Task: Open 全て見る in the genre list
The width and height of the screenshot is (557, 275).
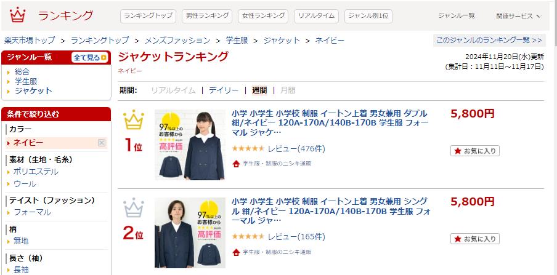Action: pyautogui.click(x=90, y=57)
